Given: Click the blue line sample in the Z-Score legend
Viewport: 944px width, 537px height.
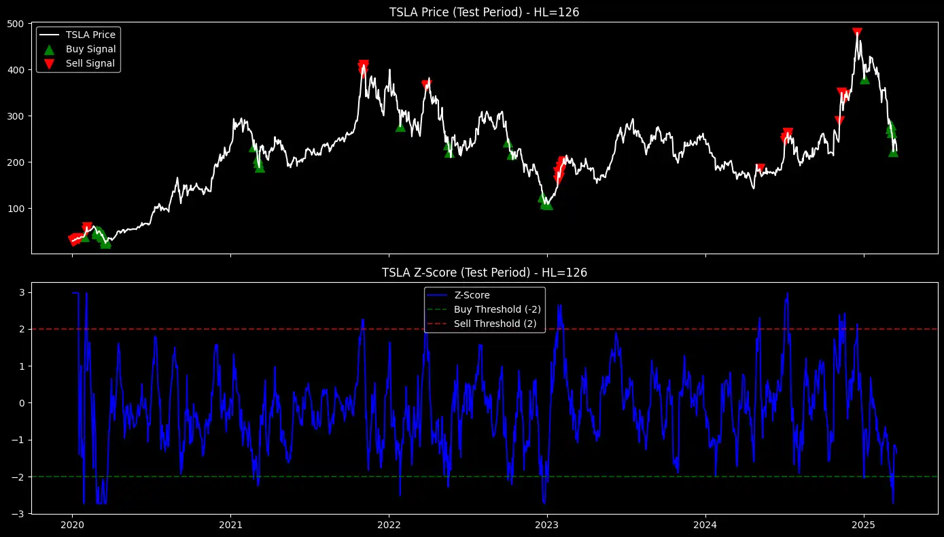Looking at the screenshot, I should (437, 295).
